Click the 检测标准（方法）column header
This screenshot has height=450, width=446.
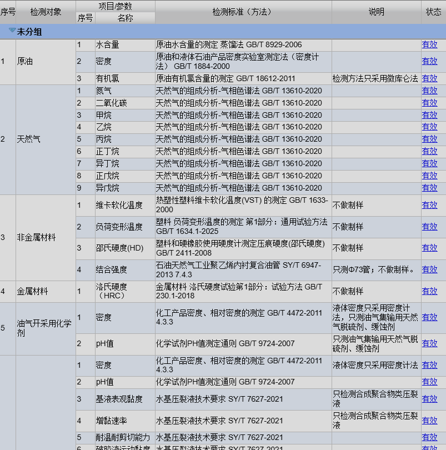tap(243, 12)
